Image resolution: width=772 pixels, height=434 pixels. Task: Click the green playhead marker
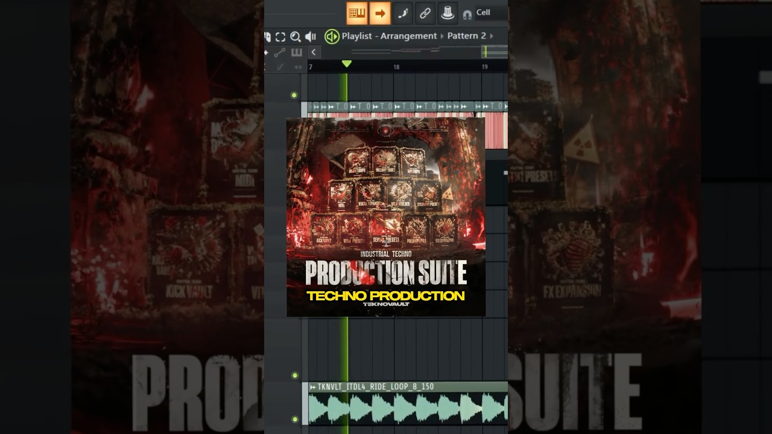pyautogui.click(x=346, y=63)
